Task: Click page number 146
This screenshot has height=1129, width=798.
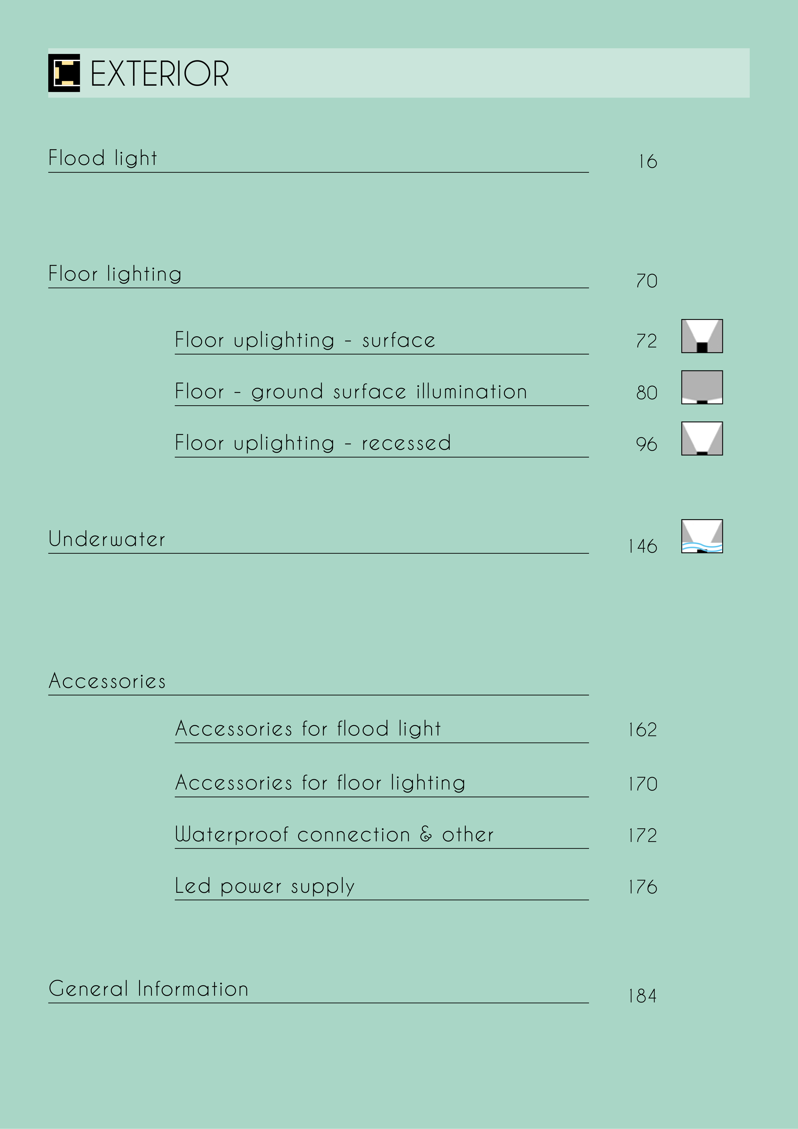Action: pos(643,546)
